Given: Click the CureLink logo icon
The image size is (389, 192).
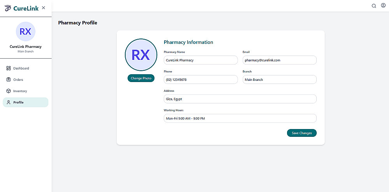Looking at the screenshot, I should click(8, 8).
